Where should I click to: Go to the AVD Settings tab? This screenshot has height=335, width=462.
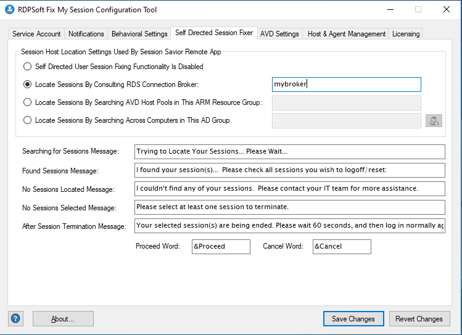(279, 34)
